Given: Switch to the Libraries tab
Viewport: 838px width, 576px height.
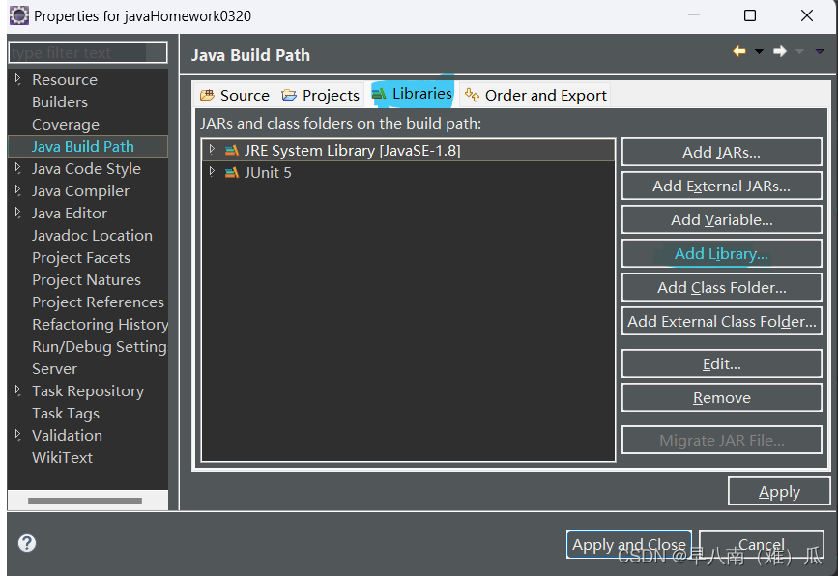Looking at the screenshot, I should tap(412, 95).
